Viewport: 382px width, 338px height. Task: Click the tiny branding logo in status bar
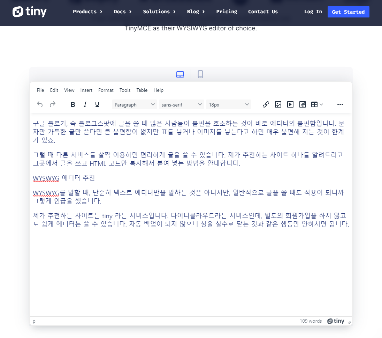pyautogui.click(x=336, y=321)
